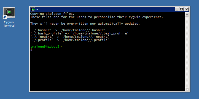Viewport: 199px width, 99px height.
Task: Close the Cygwin terminal window
Action: point(186,9)
